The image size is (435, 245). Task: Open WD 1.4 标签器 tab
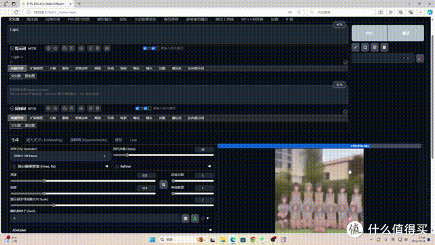[252, 20]
